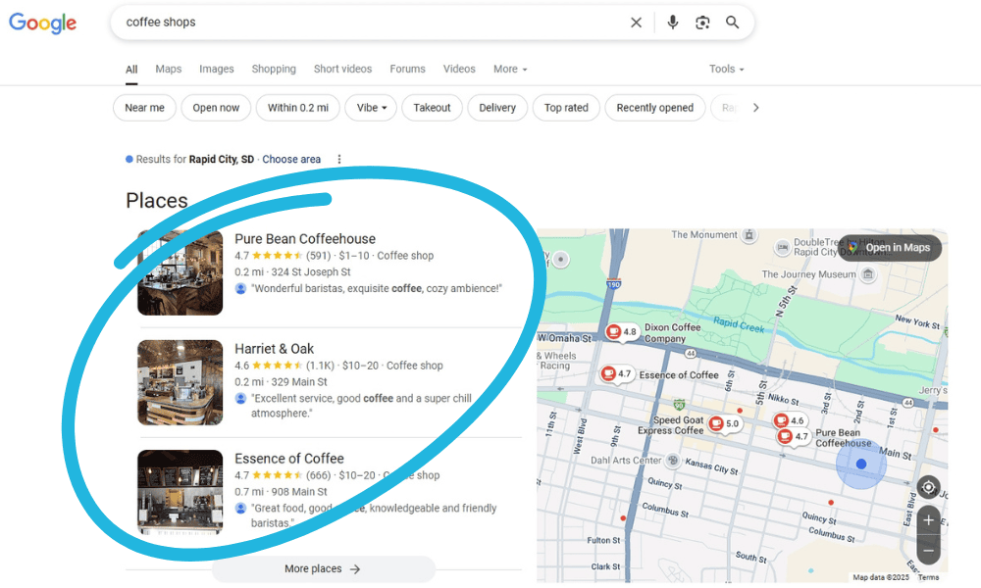Center map with my location icon
The height and width of the screenshot is (588, 981).
(928, 487)
